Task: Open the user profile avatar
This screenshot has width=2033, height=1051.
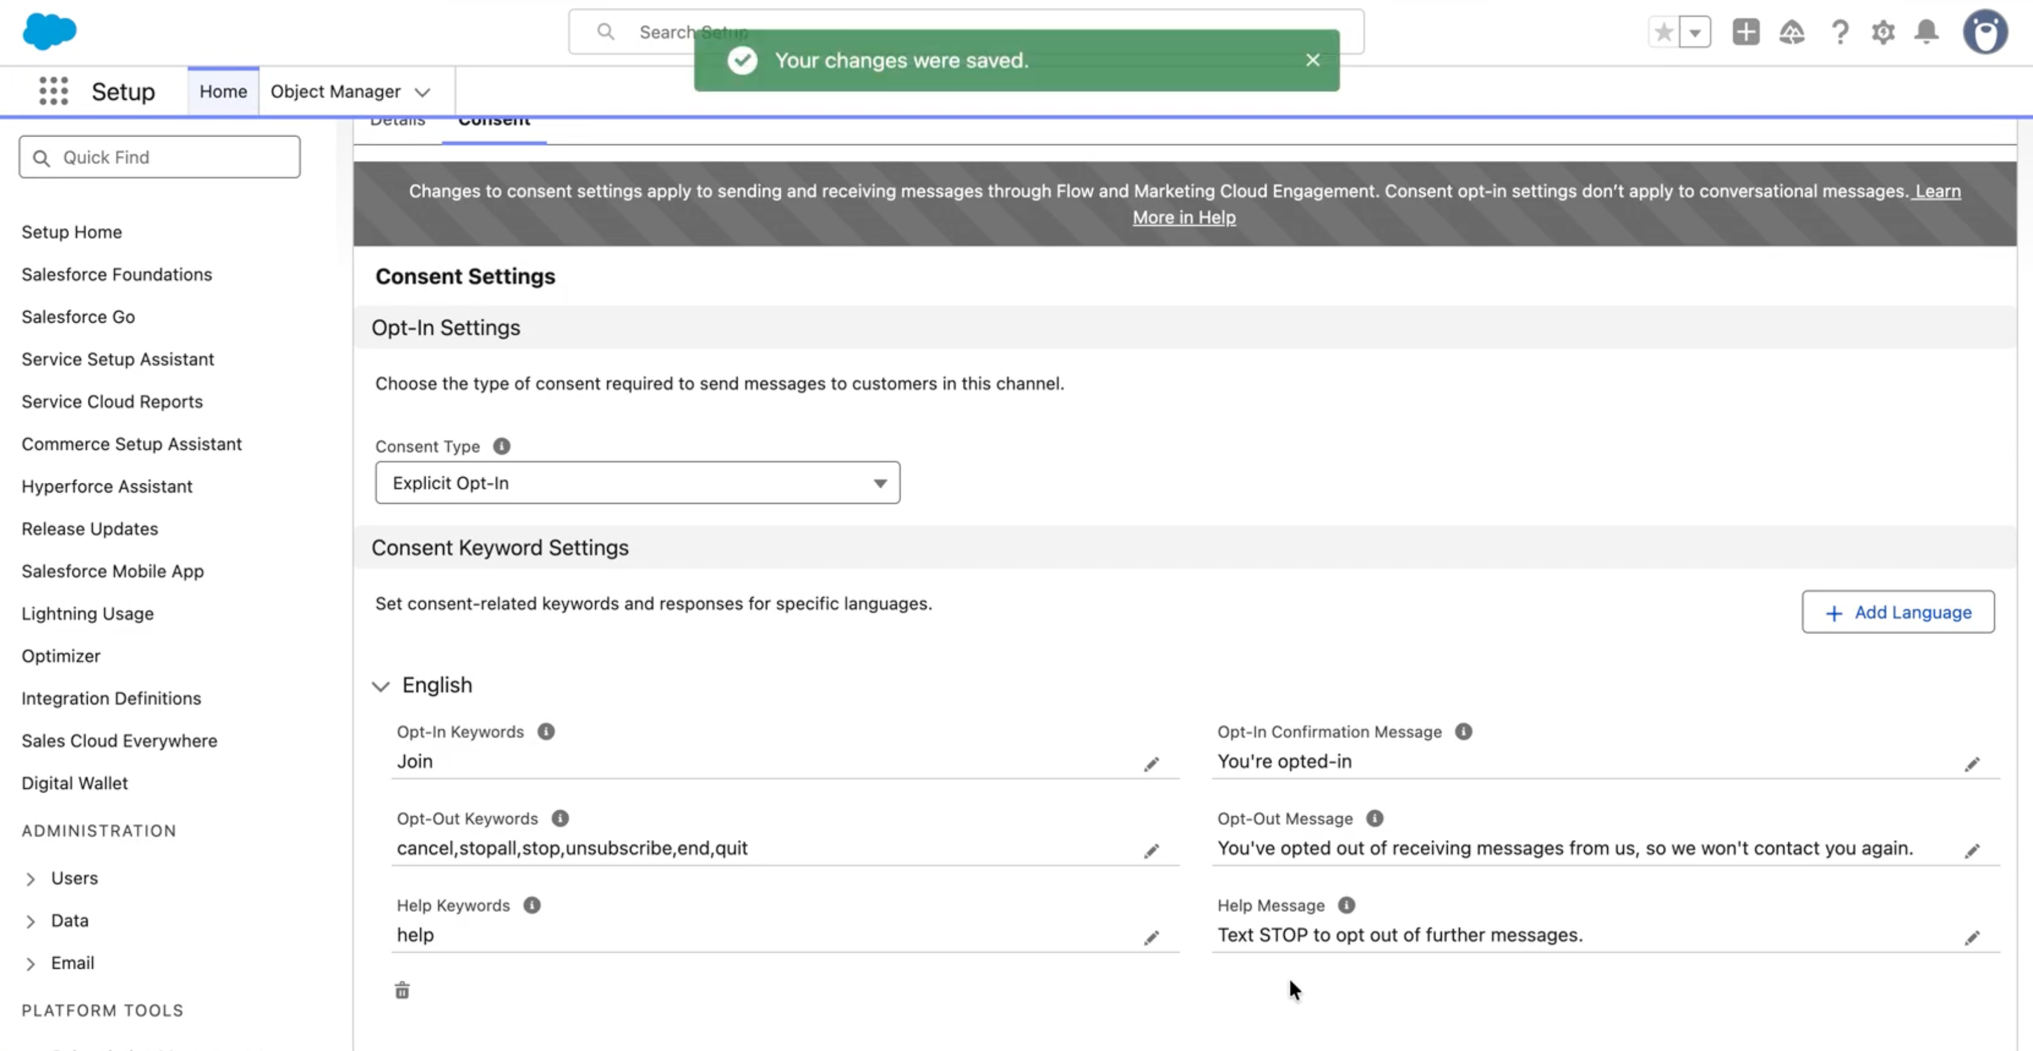Action: click(1985, 32)
